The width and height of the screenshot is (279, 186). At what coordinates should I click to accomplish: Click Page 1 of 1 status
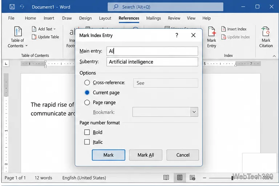[15, 178]
